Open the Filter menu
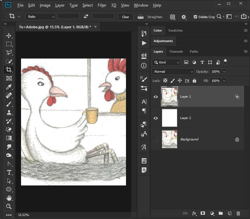Screen dimensions: 250x219 pos(102,5)
